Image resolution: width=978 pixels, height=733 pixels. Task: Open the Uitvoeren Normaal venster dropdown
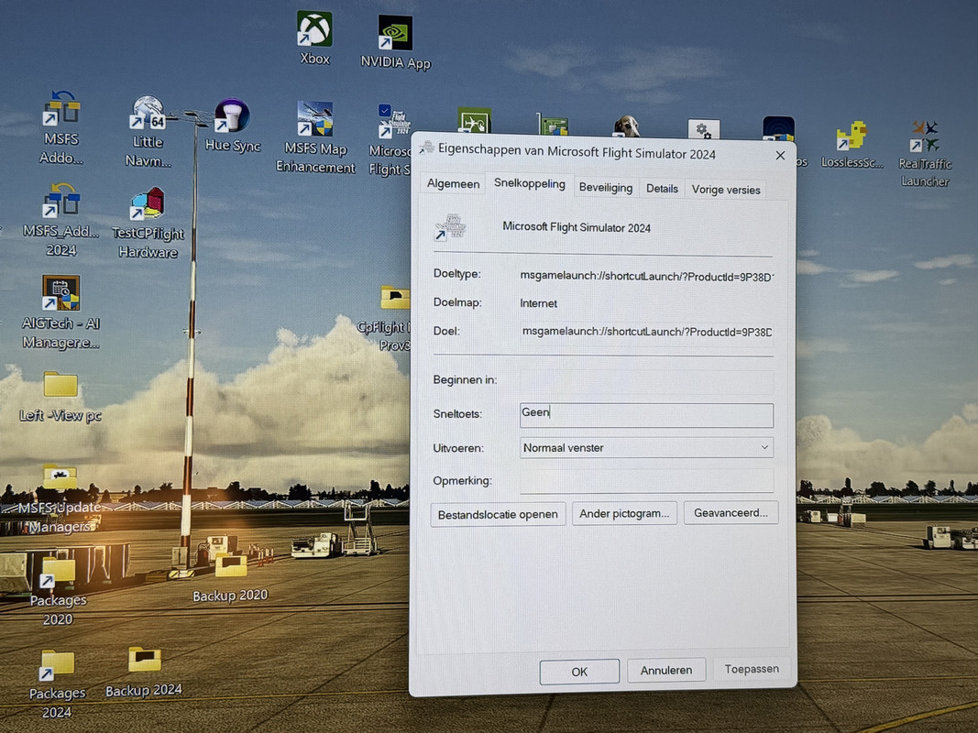(647, 447)
